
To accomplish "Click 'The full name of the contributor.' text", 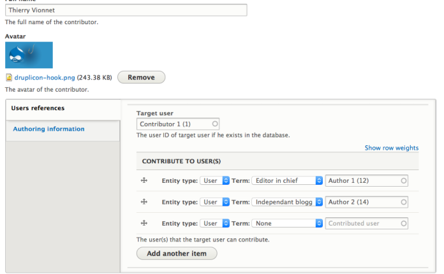I will 52,22.
